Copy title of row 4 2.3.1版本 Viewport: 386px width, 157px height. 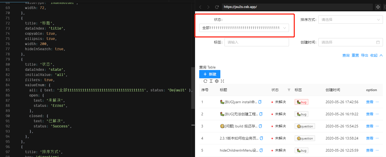(261, 138)
